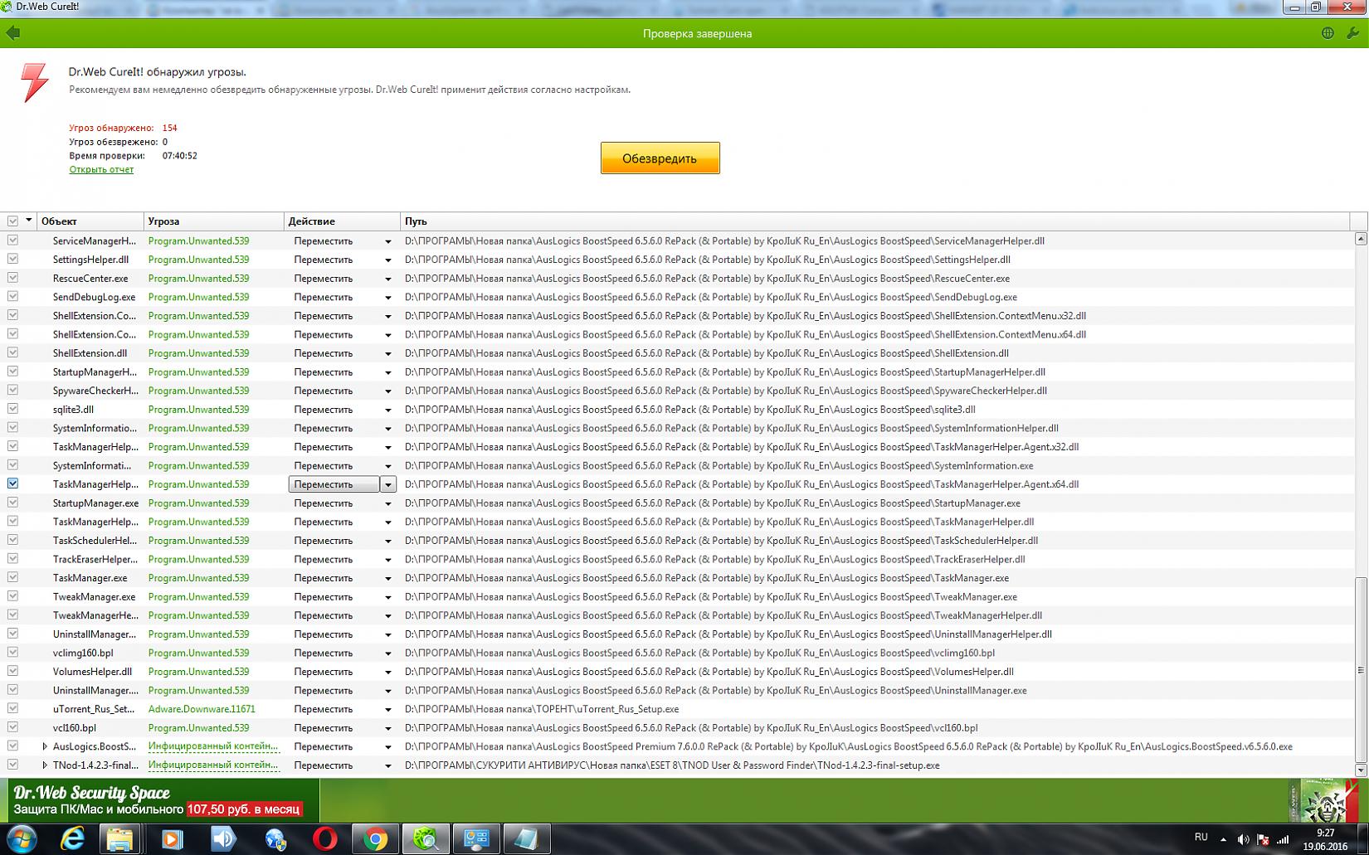This screenshot has height=855, width=1369.
Task: Select the SpywareCheckerH... object name
Action: (95, 391)
